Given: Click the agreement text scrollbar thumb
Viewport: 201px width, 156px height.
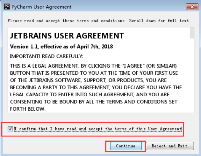Looking at the screenshot, I should point(192,33).
